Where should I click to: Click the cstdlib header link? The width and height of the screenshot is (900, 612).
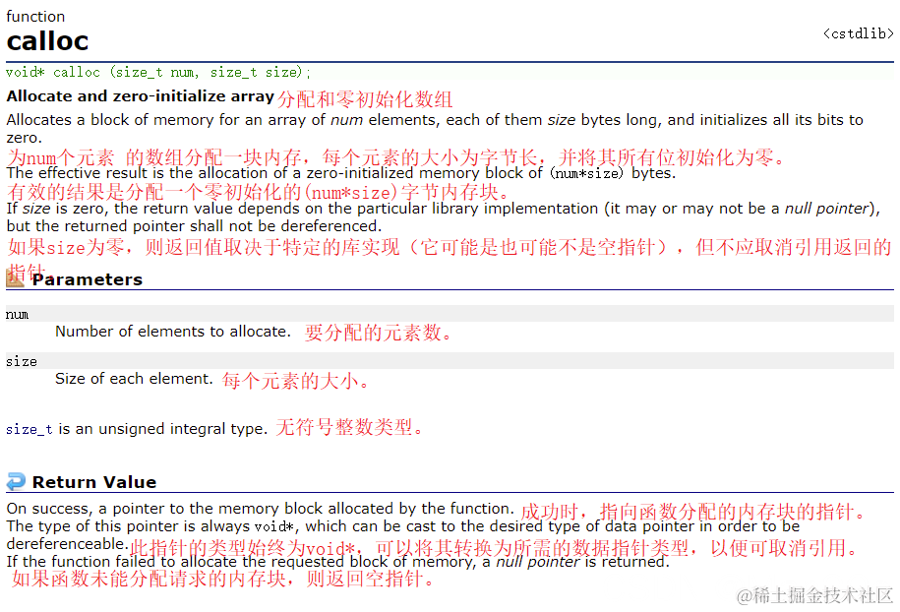tap(858, 33)
